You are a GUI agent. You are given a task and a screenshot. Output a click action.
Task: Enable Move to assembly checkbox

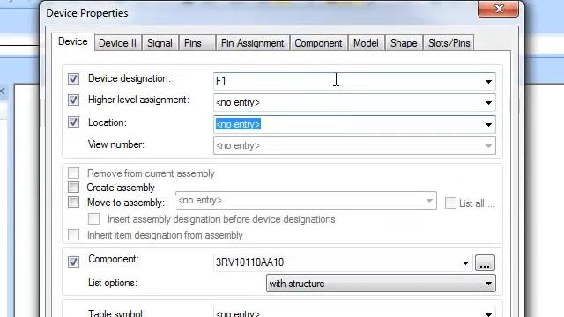pyautogui.click(x=73, y=202)
